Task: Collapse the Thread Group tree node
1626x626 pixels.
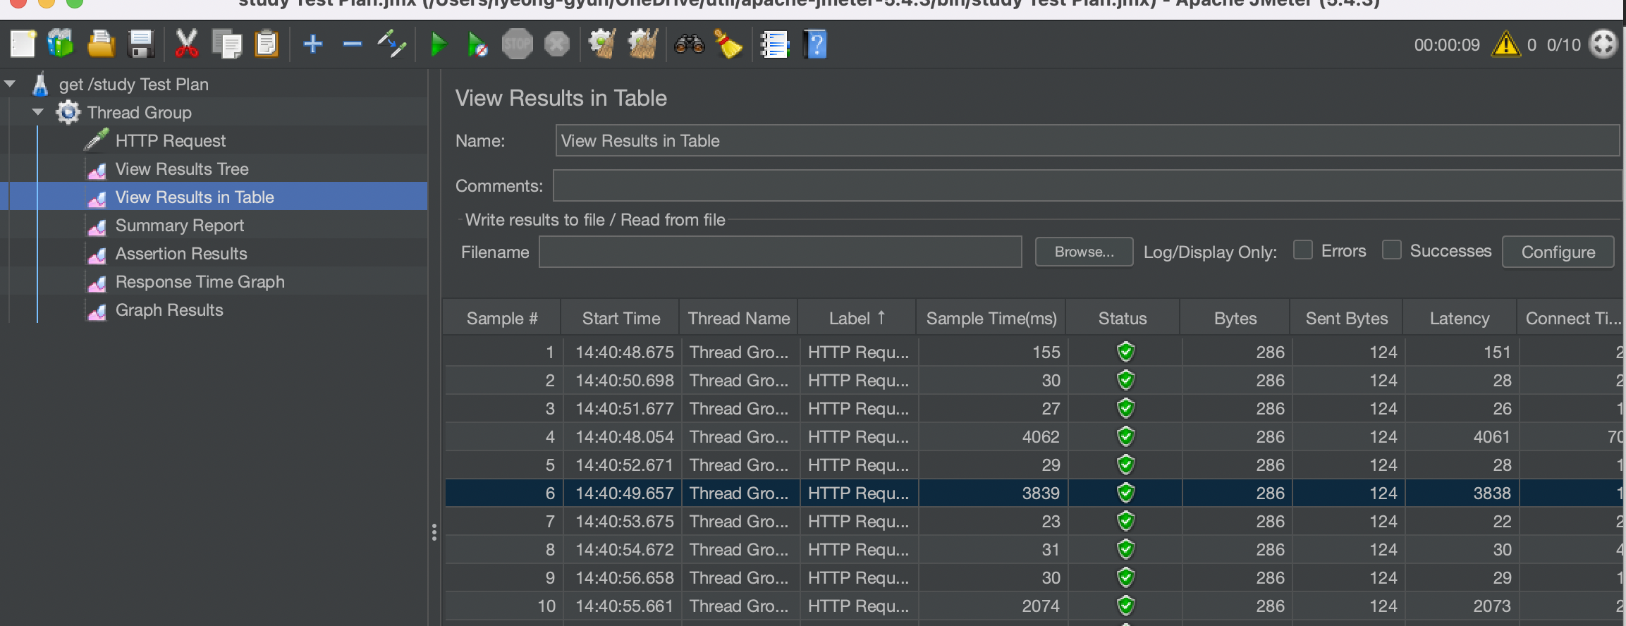Action: click(38, 112)
